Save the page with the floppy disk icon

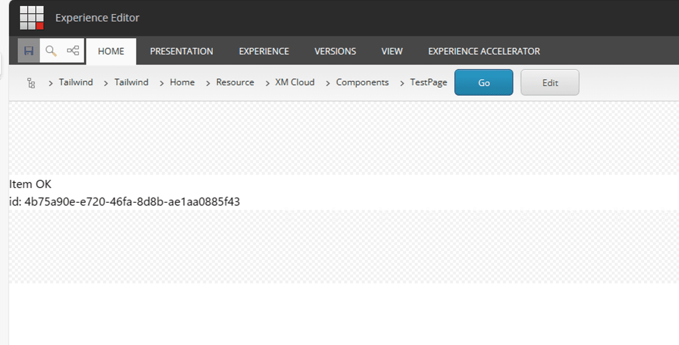pos(29,51)
